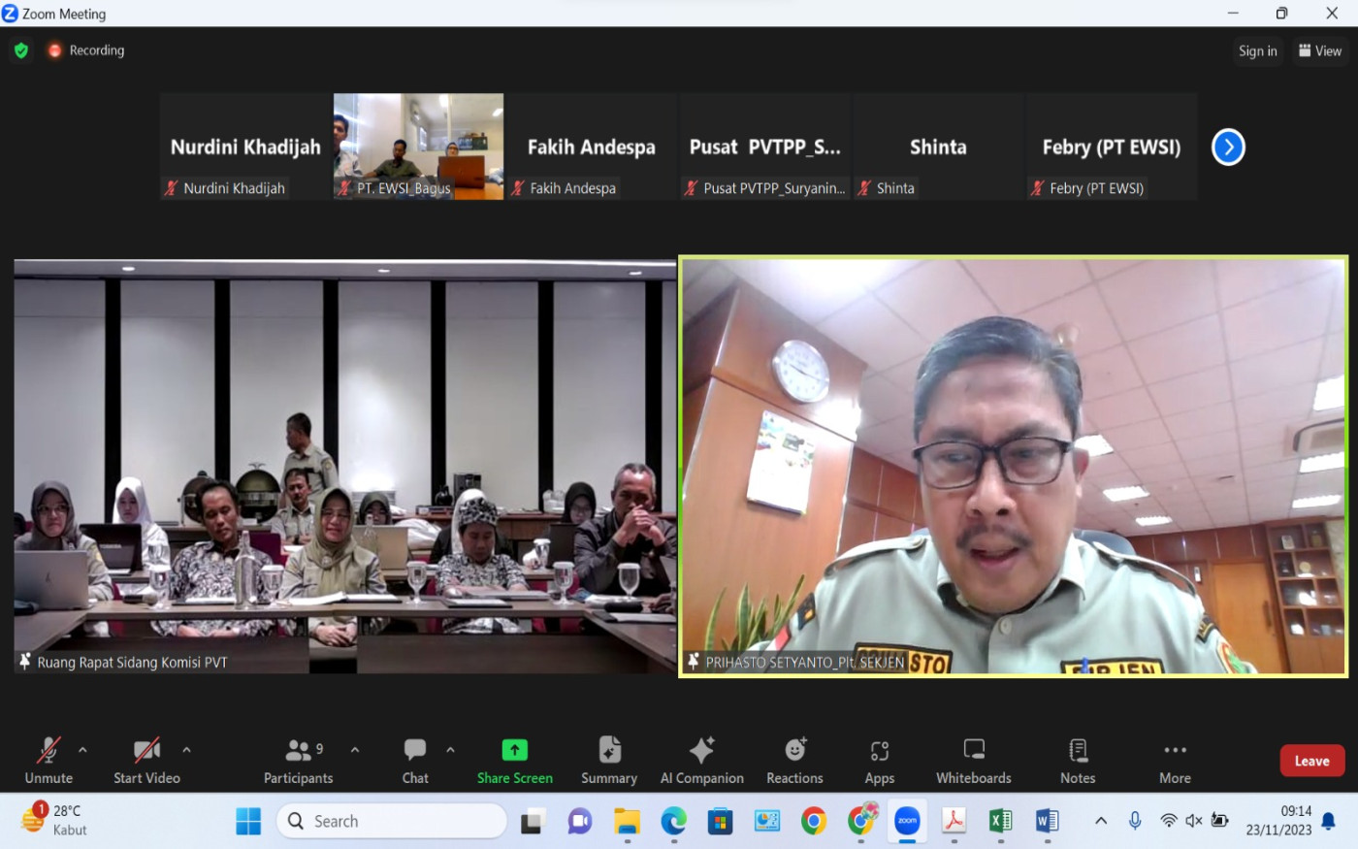This screenshot has height=849, width=1358.
Task: Open Reactions emoji picker
Action: click(x=794, y=760)
